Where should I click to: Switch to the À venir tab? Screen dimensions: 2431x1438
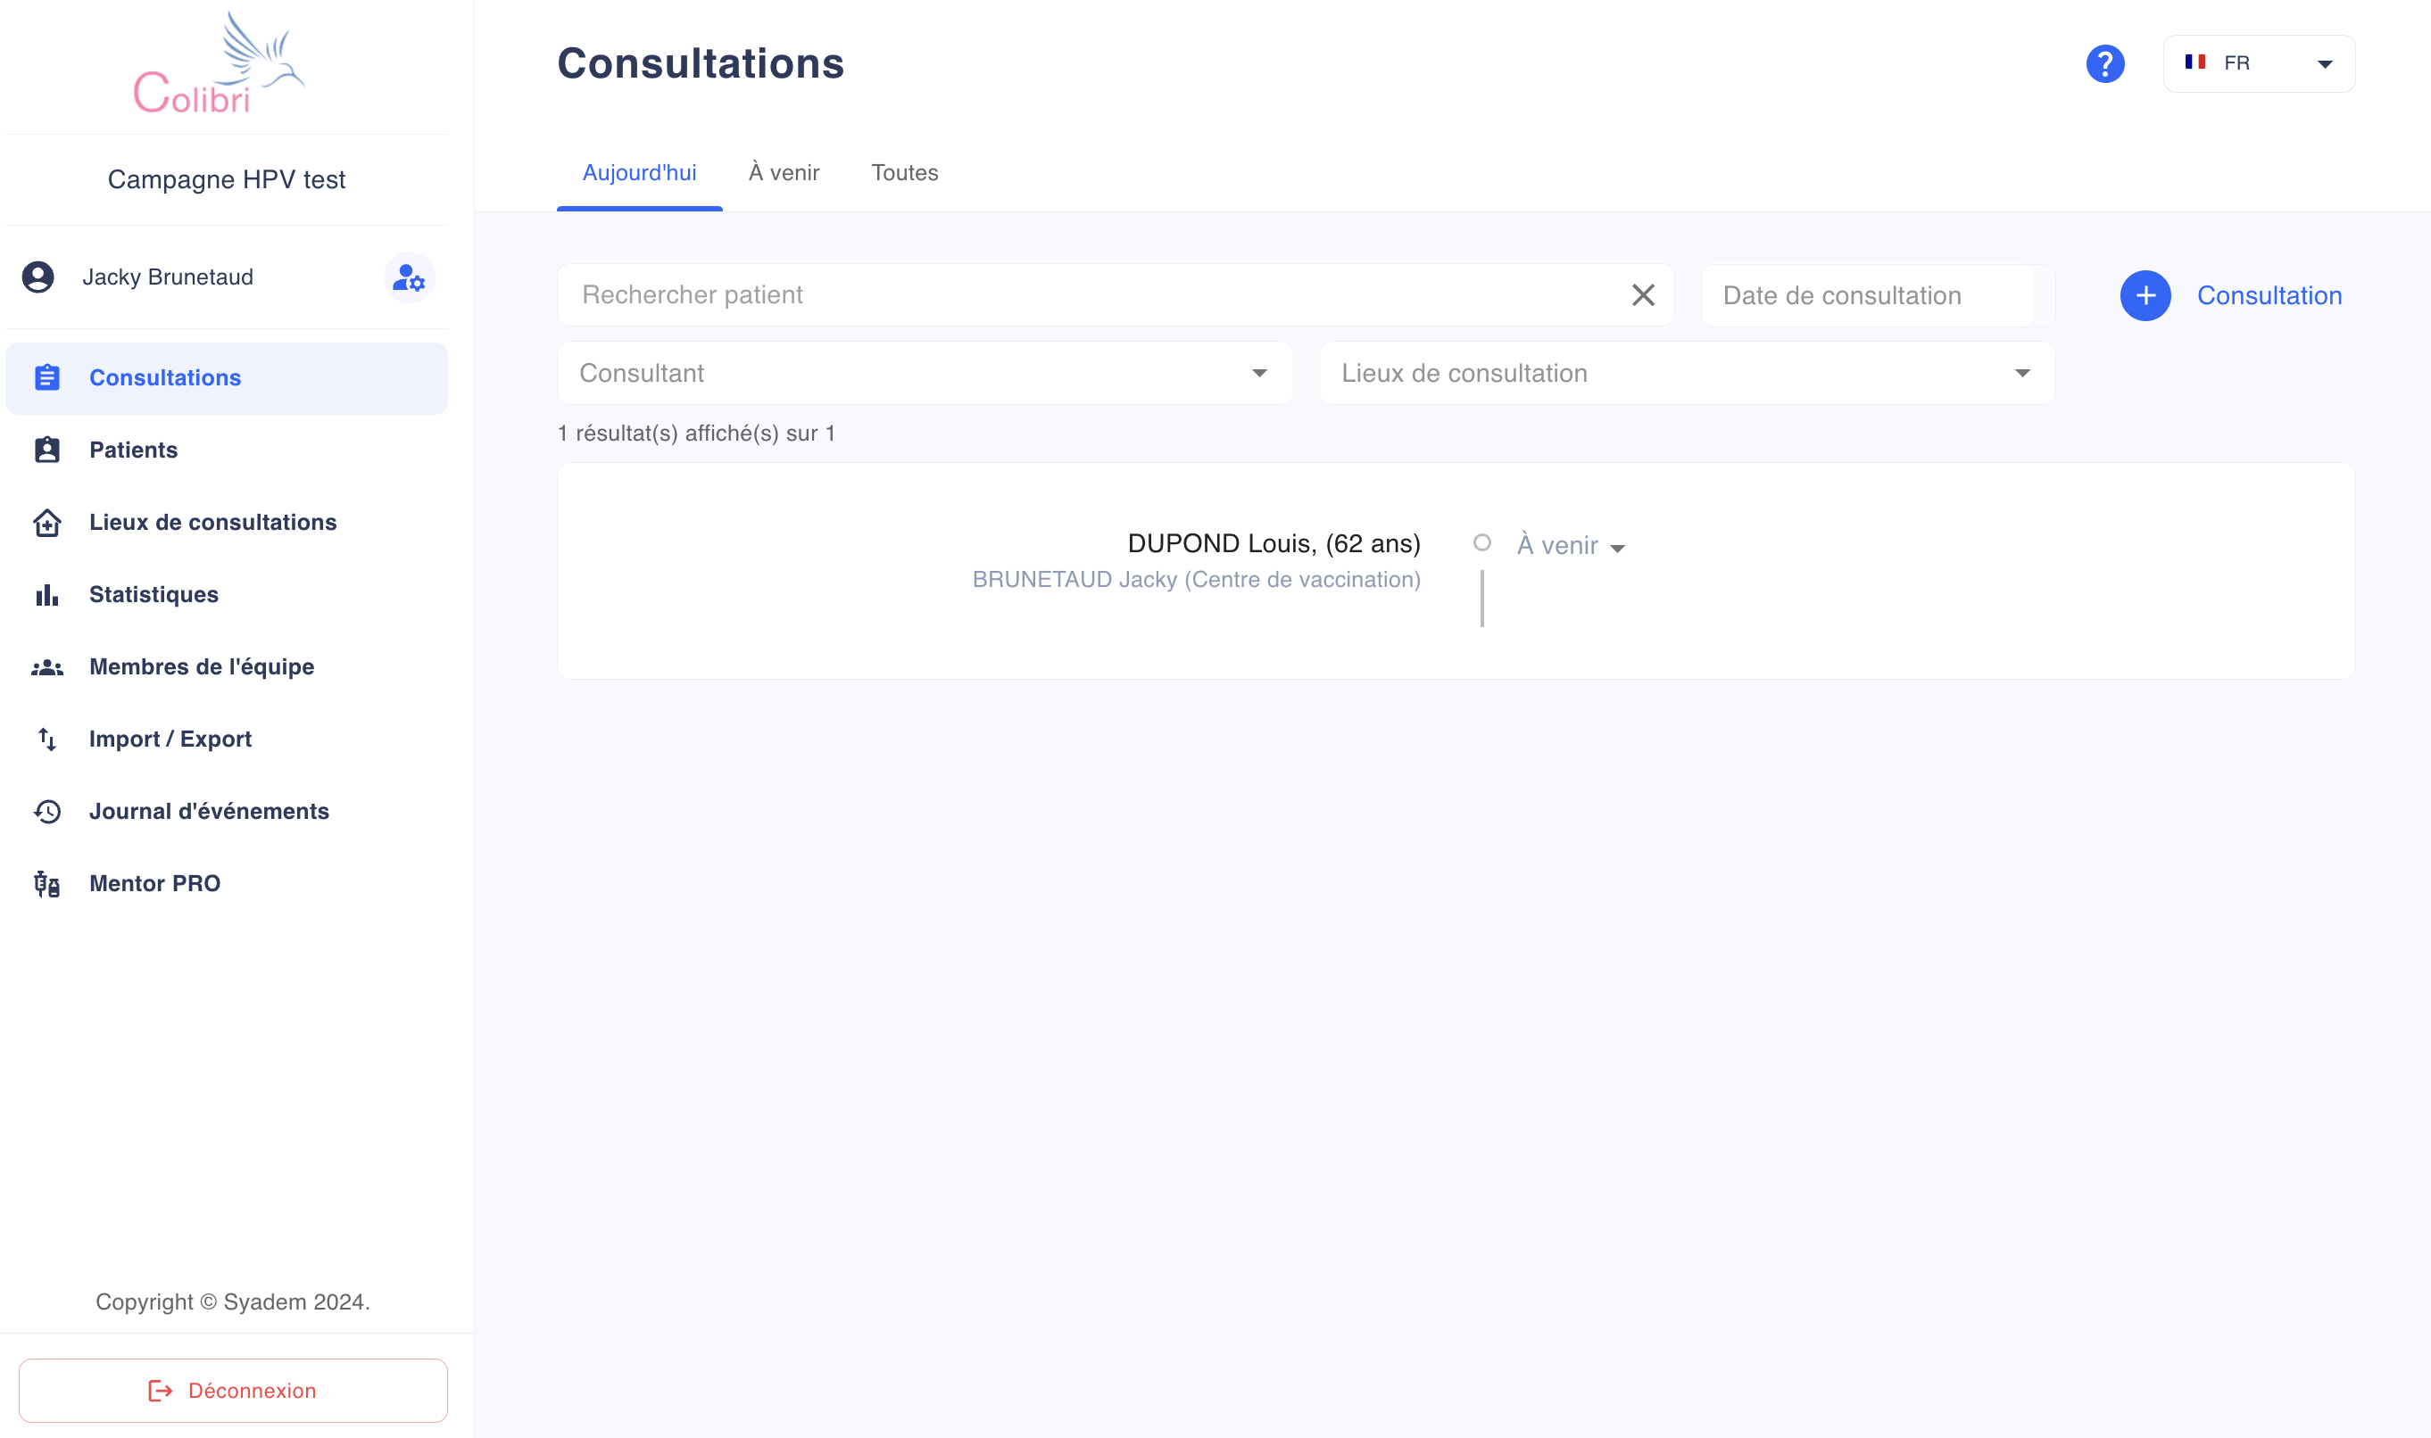coord(784,173)
